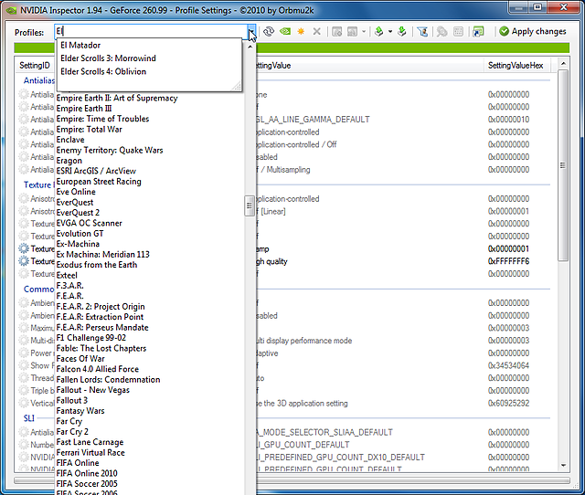Click the green NVIDIA restore defaults icon

(x=285, y=32)
